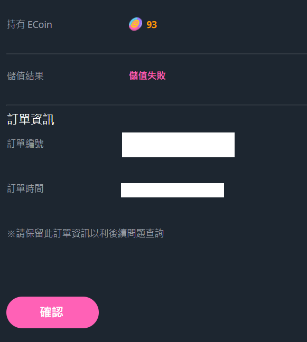This screenshot has width=307, height=342.
Task: Click the 確認 confirm button
Action: [52, 312]
